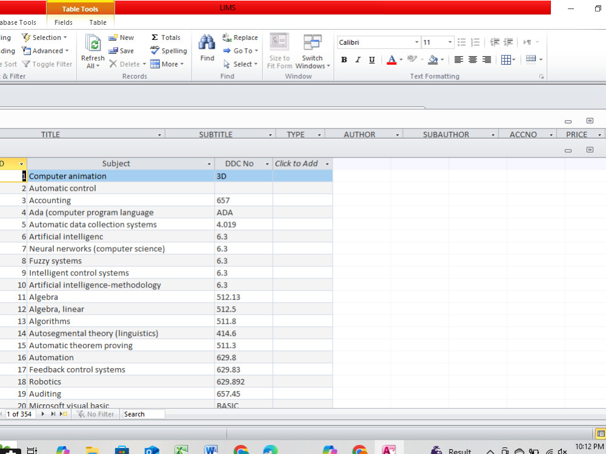The height and width of the screenshot is (454, 606).
Task: Open Excel from the taskbar
Action: click(x=181, y=450)
